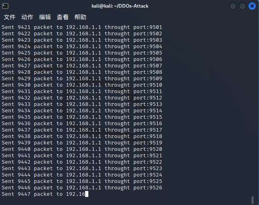Click the line ending with port:9517
This screenshot has height=205, width=259.
(x=82, y=130)
